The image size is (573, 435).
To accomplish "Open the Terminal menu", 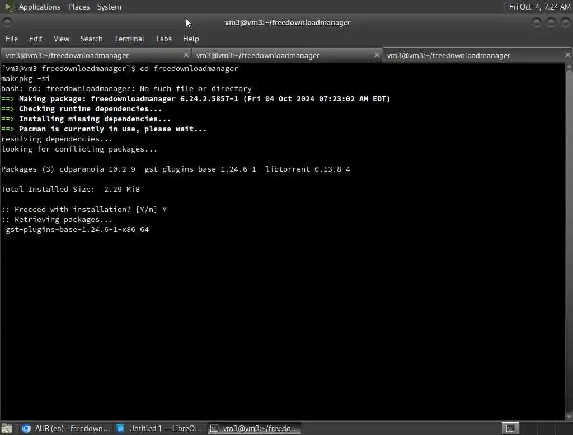I will (129, 39).
